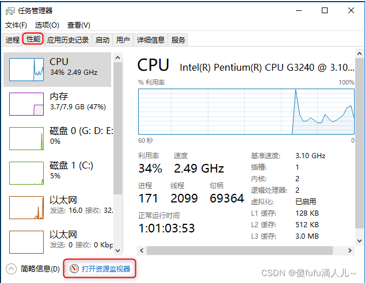Select 磁盘 1 (C:) graph thumbnail
Image resolution: width=365 pixels, height=283 pixels.
pos(26,173)
